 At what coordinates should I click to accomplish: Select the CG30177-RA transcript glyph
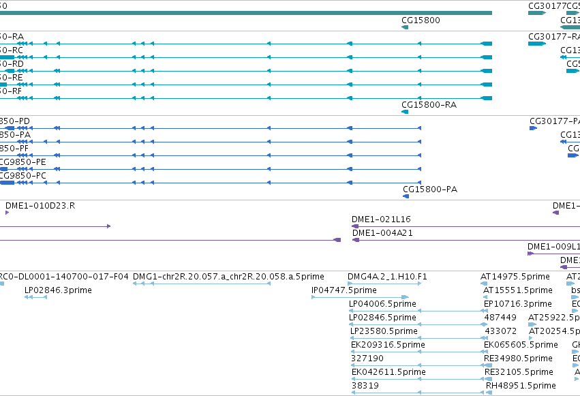(537, 44)
